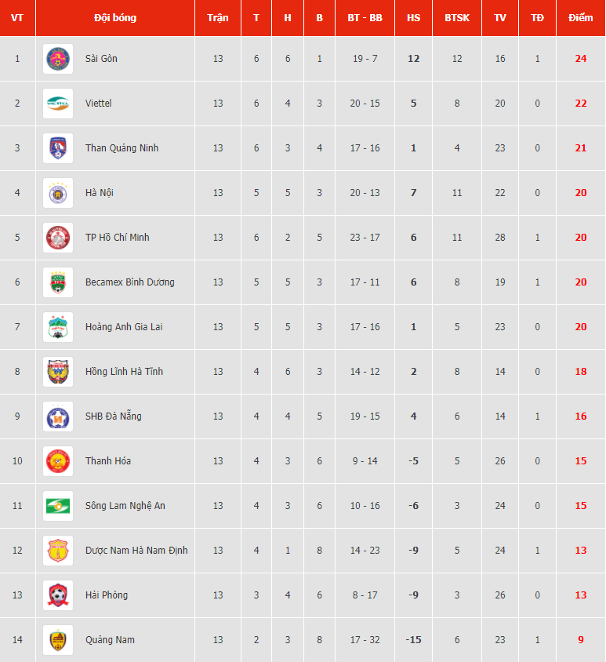This screenshot has width=606, height=662.
Task: Click the BT - BB column header
Action: (x=365, y=18)
